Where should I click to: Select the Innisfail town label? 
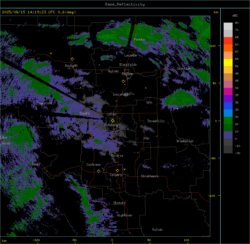(x=120, y=94)
